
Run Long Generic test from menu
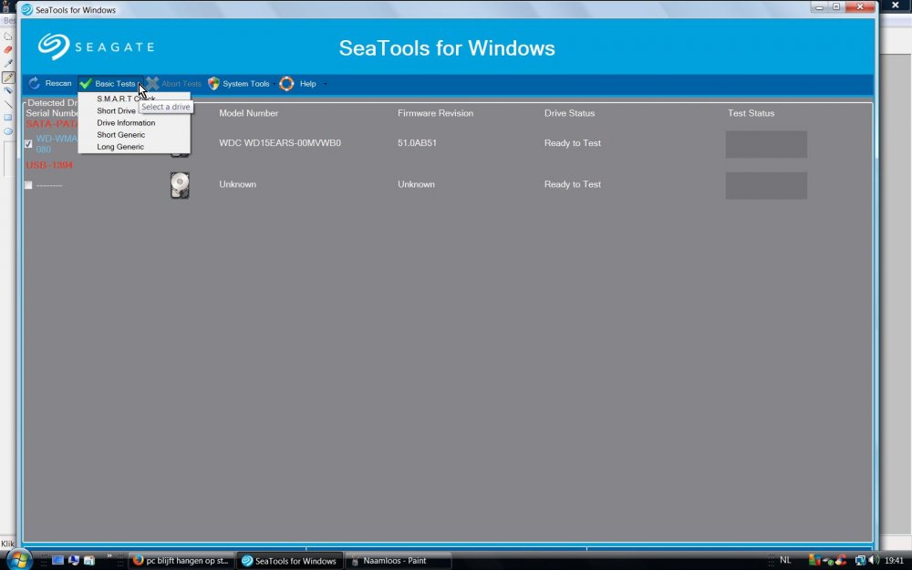(x=120, y=147)
